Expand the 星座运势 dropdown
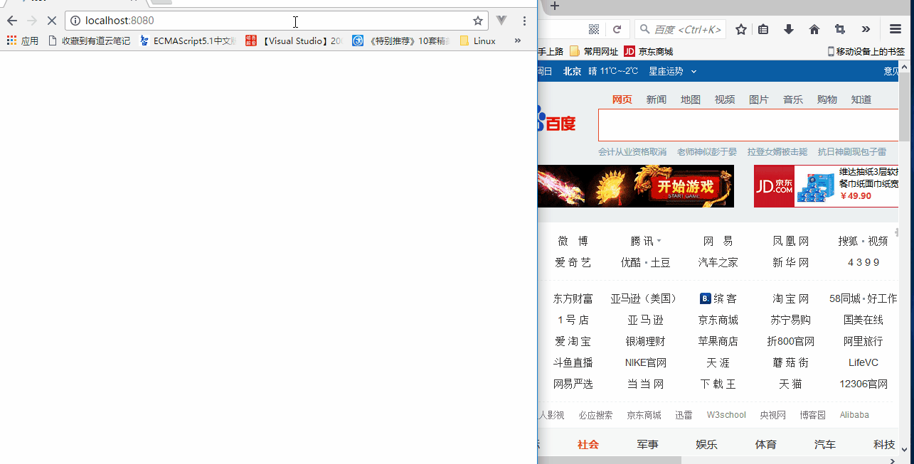 click(x=672, y=71)
